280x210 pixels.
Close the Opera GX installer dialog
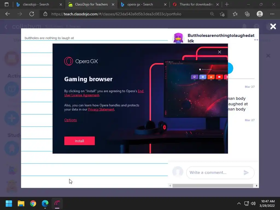220,52
